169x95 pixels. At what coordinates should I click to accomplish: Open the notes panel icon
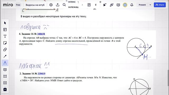coord(89,5)
